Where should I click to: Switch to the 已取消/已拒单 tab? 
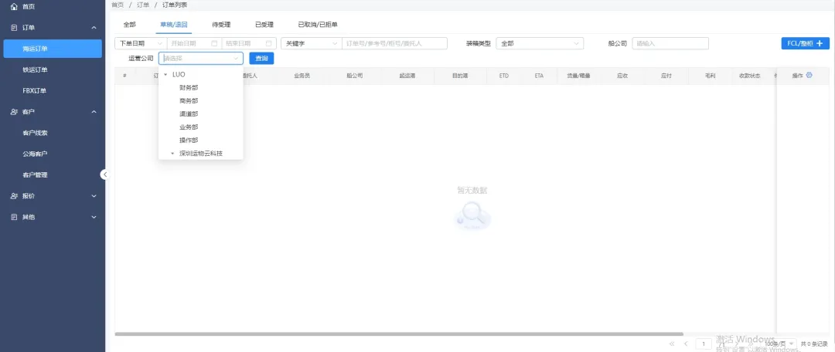tap(318, 25)
